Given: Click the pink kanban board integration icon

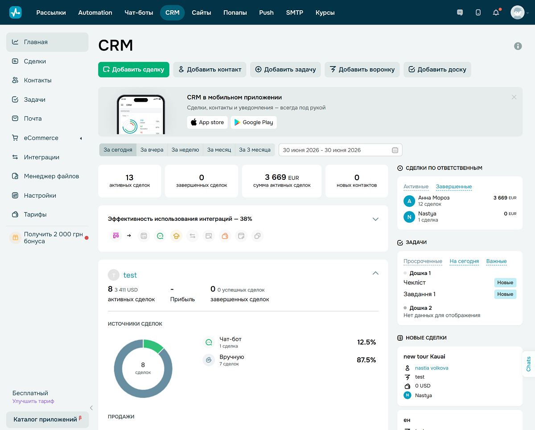Looking at the screenshot, I should [116, 236].
